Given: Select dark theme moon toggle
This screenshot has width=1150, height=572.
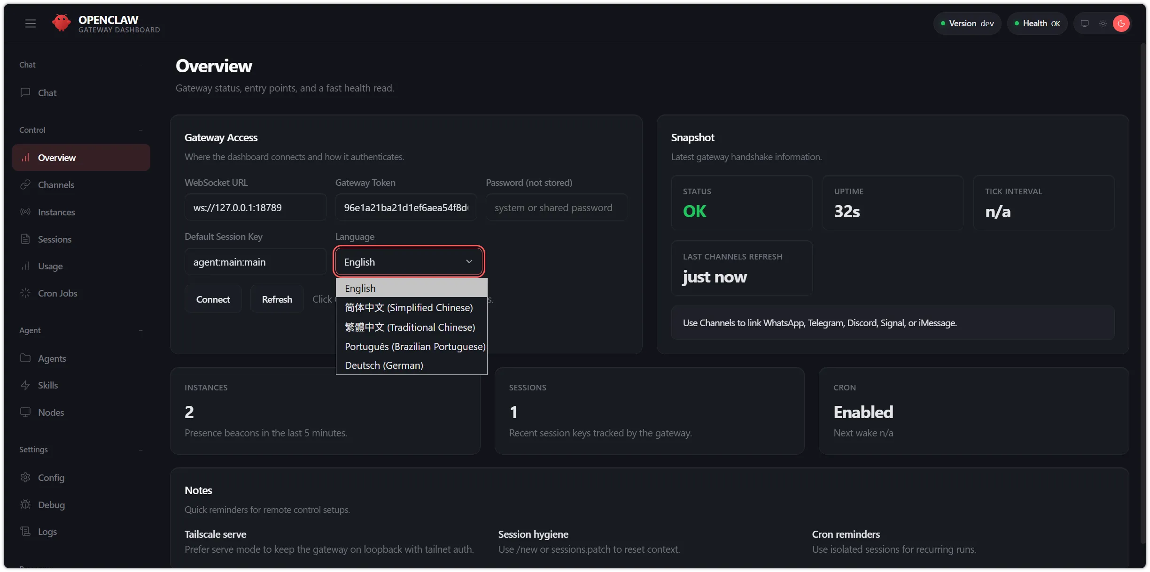Looking at the screenshot, I should (x=1121, y=23).
